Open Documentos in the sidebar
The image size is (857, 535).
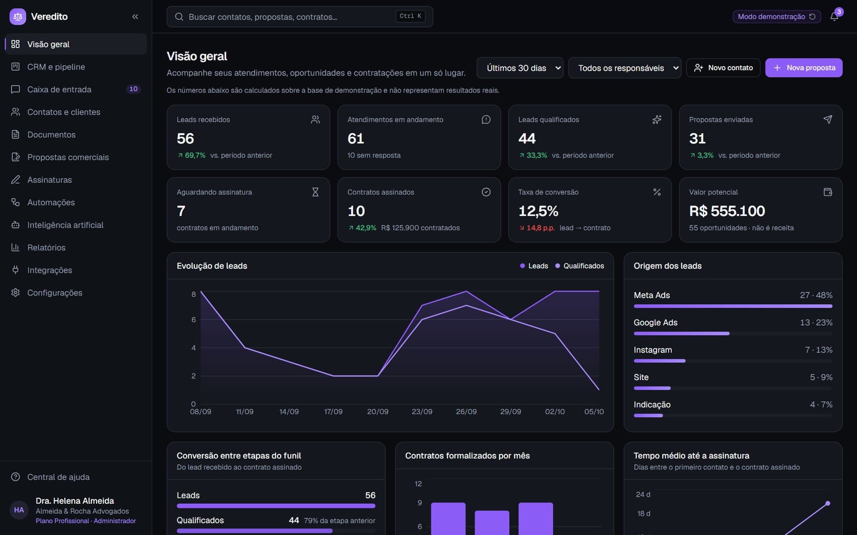pyautogui.click(x=76, y=135)
